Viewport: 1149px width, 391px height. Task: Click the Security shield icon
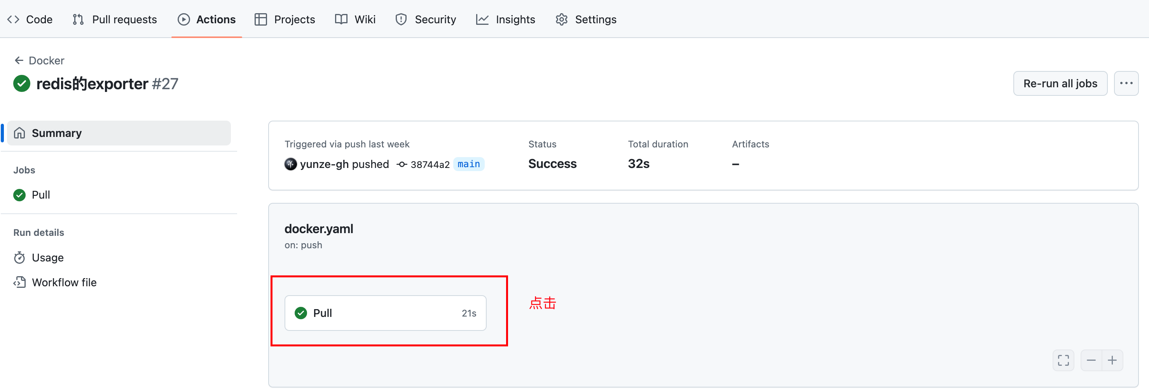coord(401,19)
